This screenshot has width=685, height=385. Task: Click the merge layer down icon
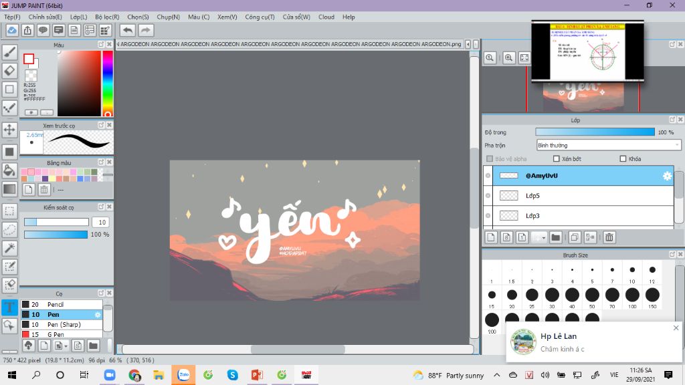click(590, 237)
